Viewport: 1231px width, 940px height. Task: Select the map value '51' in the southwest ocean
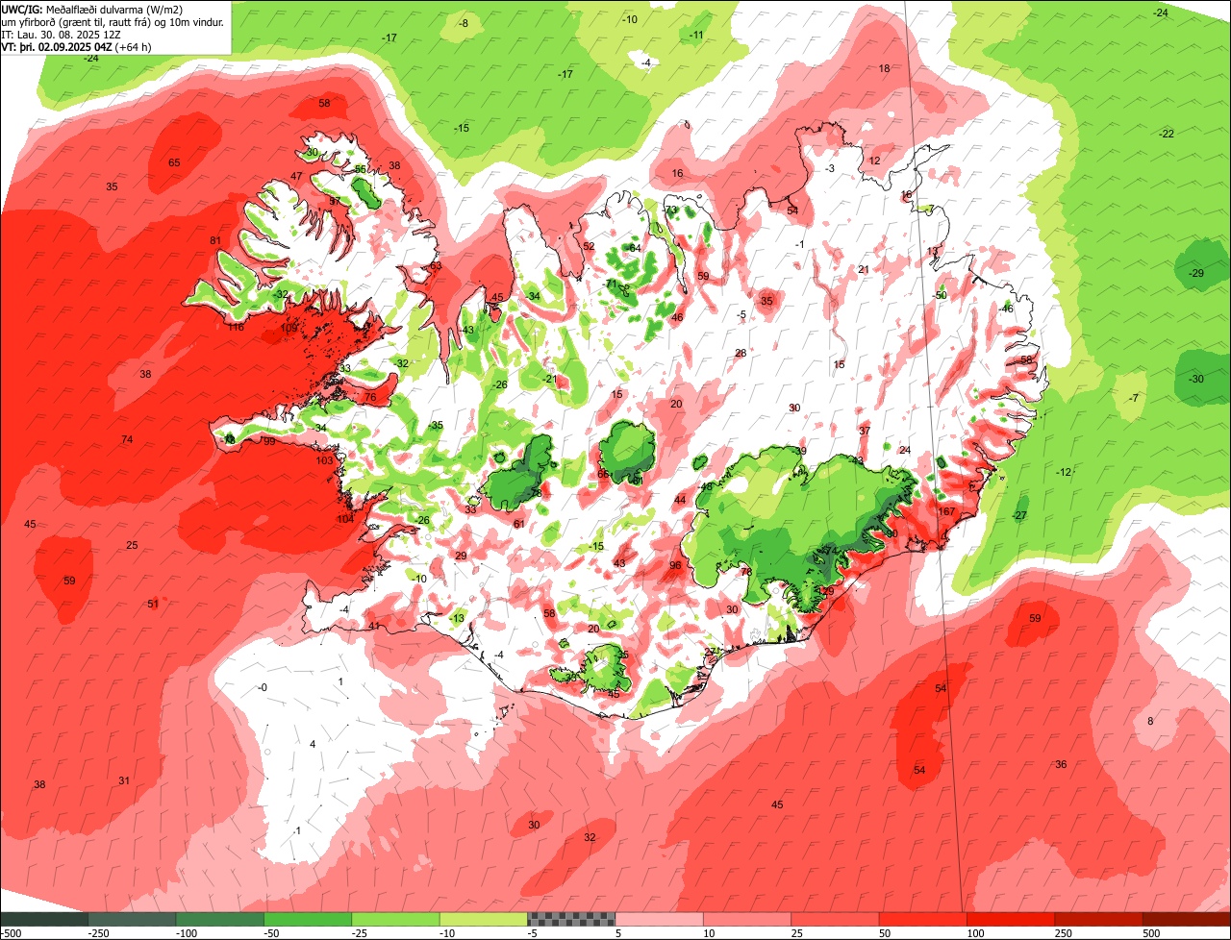pyautogui.click(x=153, y=604)
